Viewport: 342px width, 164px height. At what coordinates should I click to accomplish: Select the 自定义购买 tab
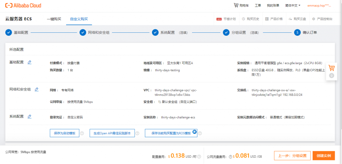click(x=79, y=19)
